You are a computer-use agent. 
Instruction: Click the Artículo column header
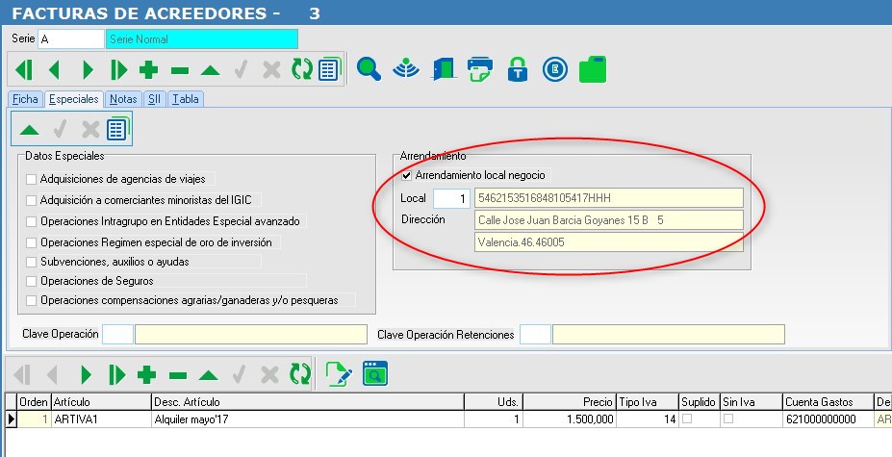point(101,402)
